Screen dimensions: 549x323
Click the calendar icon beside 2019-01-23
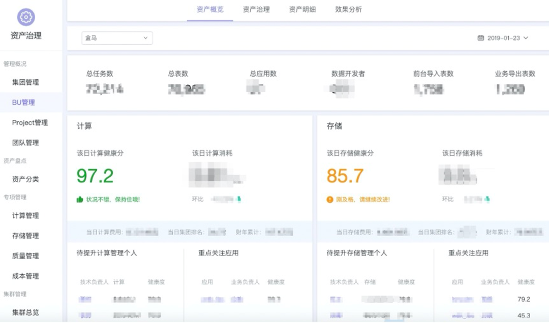click(x=481, y=38)
